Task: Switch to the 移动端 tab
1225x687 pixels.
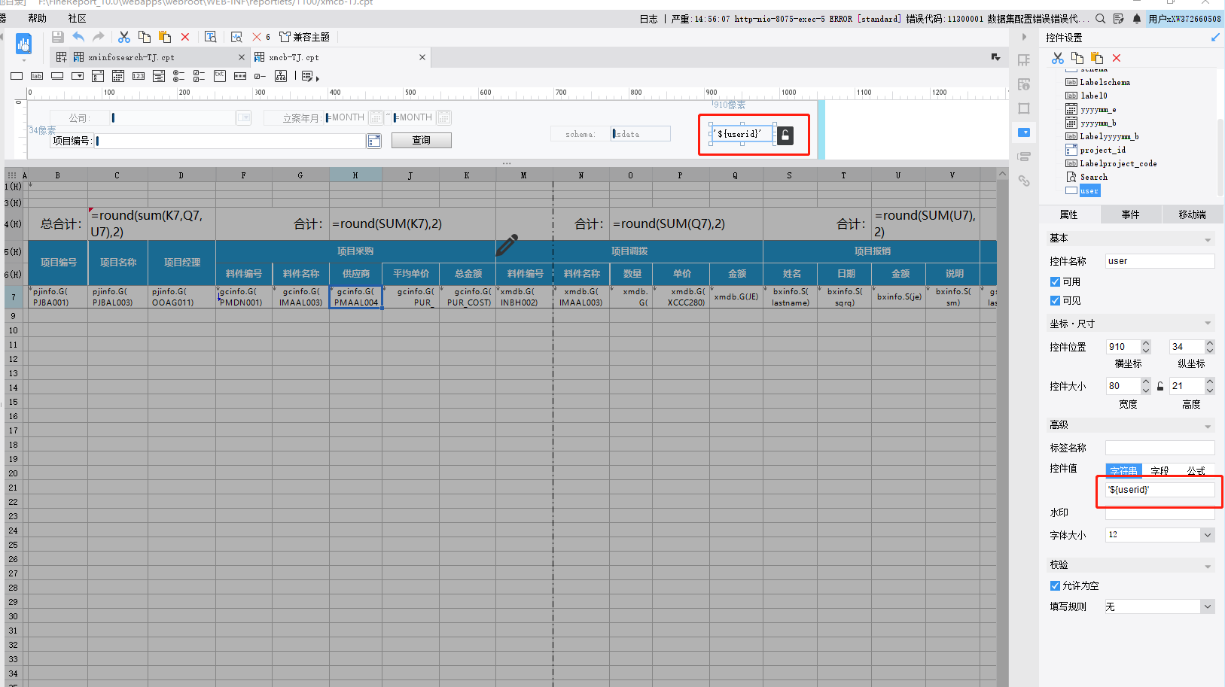Action: (x=1193, y=214)
